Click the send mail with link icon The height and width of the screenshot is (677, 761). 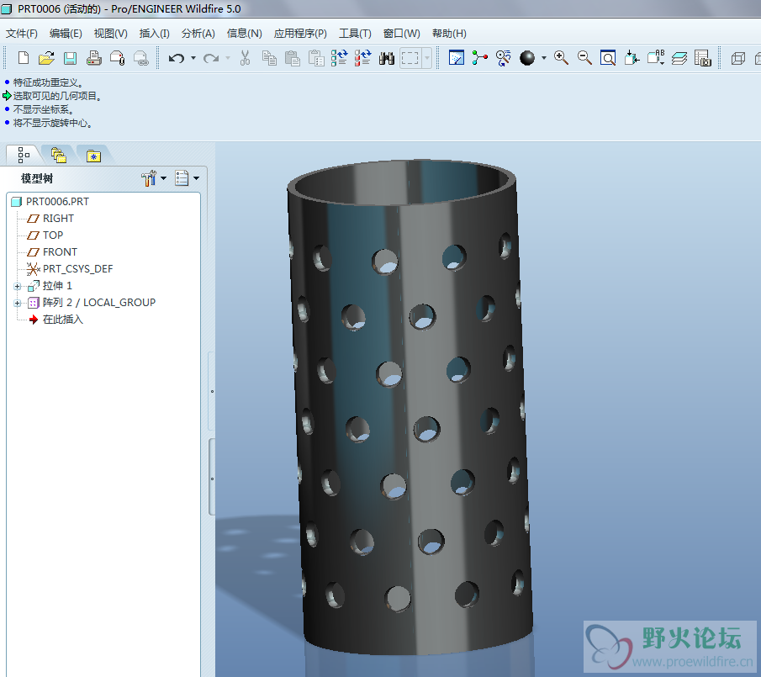coord(140,58)
